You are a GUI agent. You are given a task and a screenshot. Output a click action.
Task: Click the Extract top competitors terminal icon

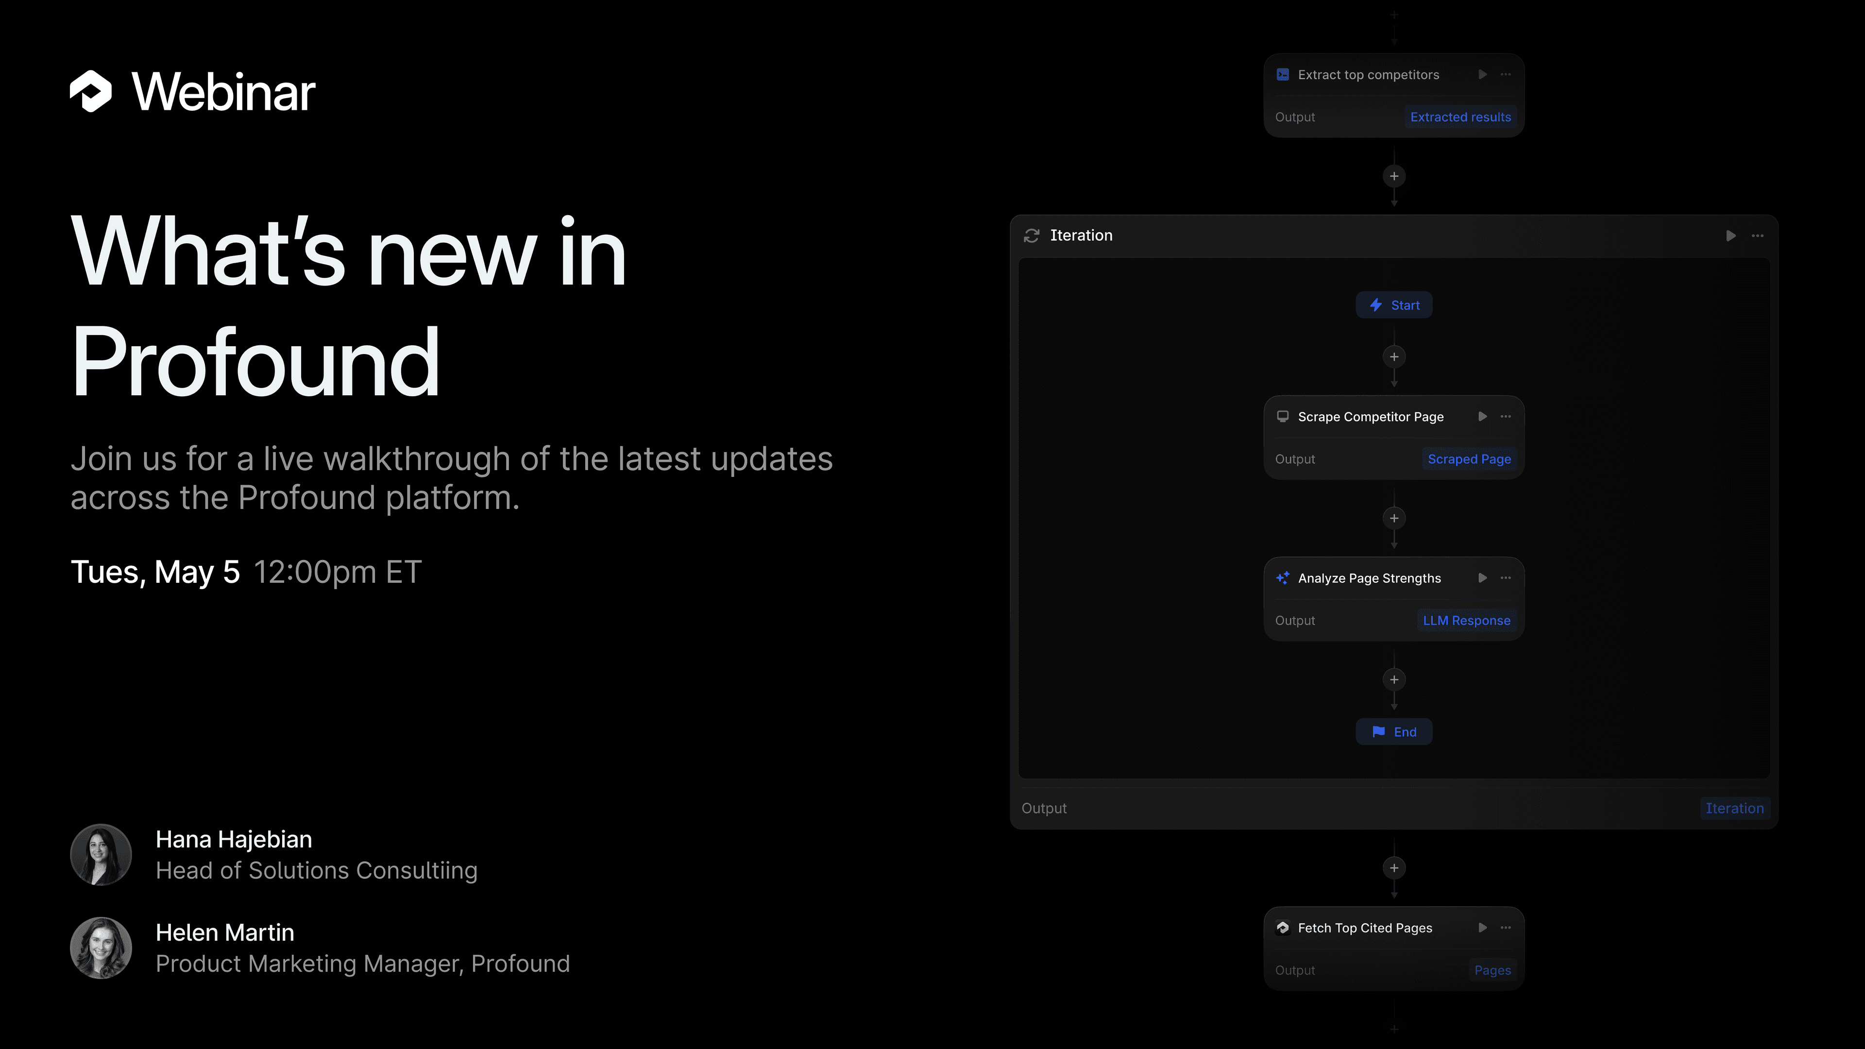point(1282,75)
